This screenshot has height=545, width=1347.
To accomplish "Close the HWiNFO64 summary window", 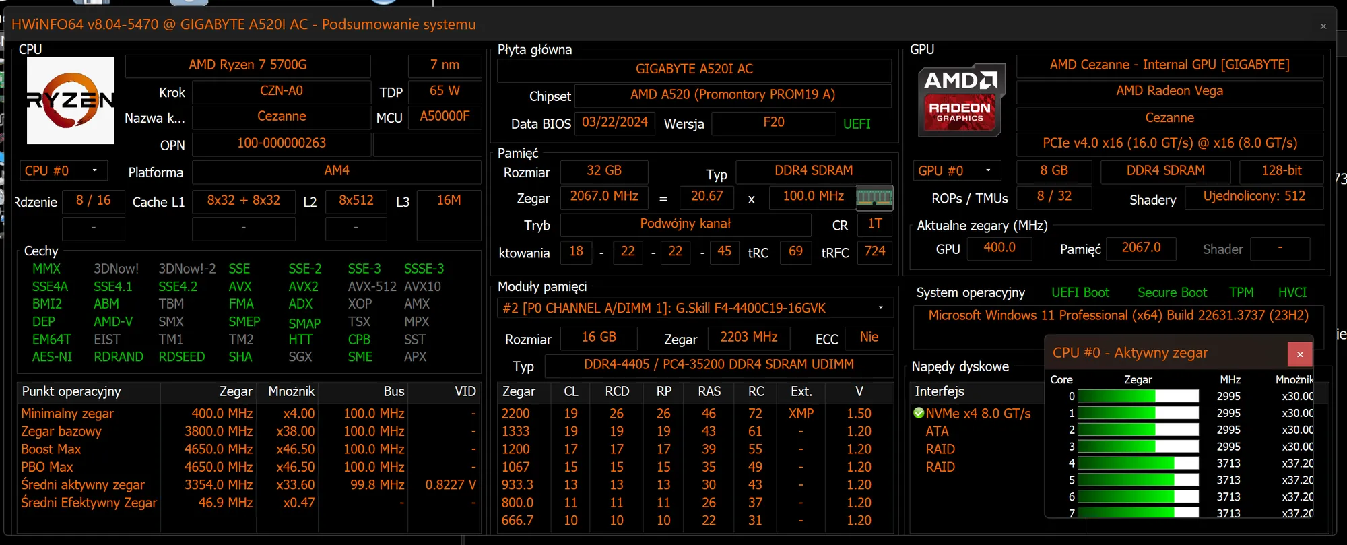I will [x=1323, y=26].
